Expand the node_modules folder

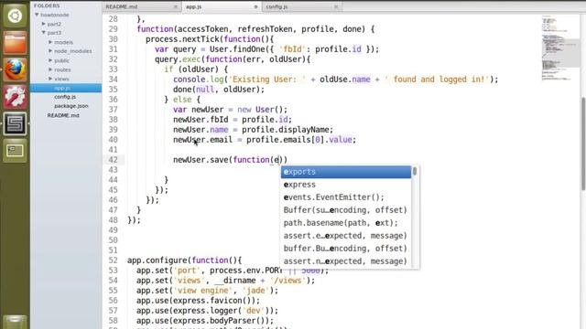pos(50,51)
